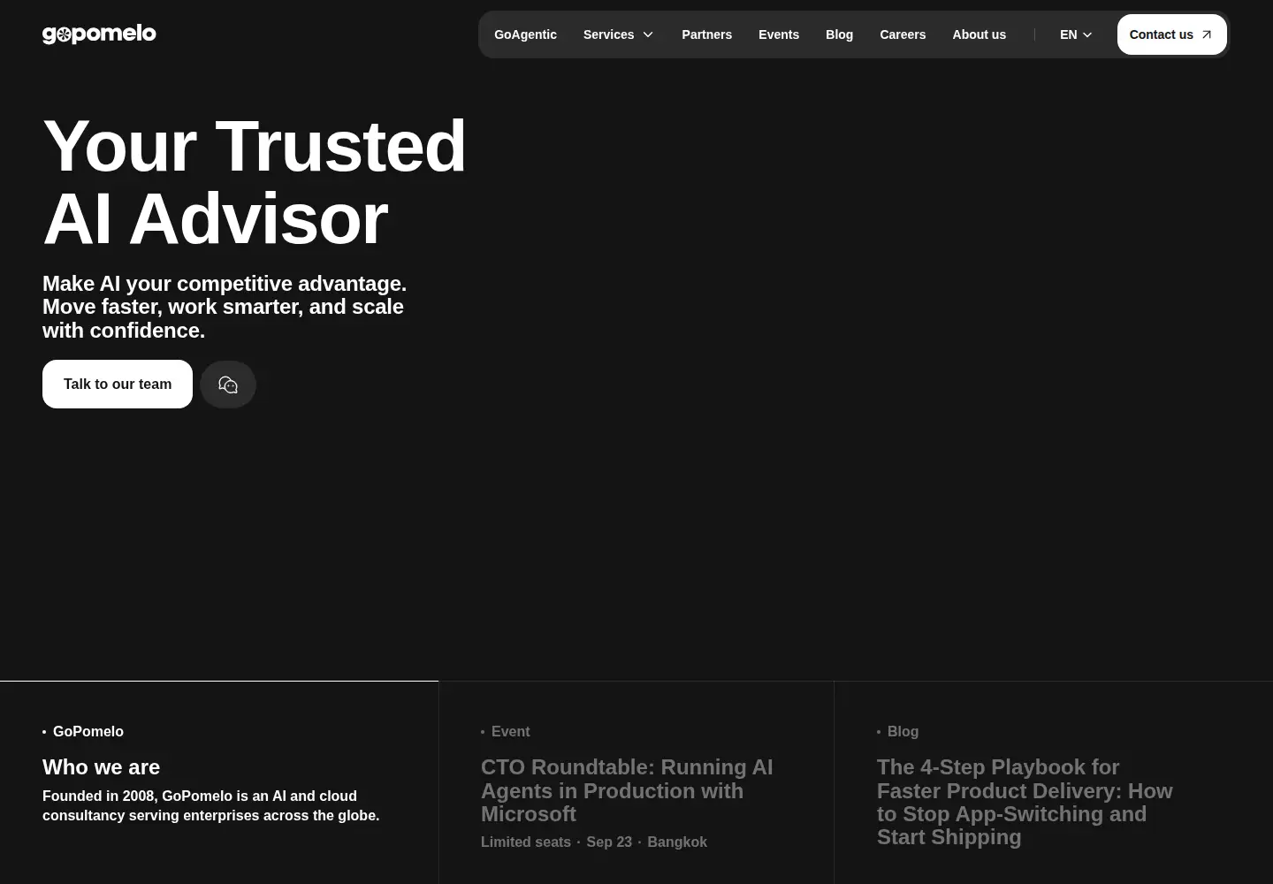1273x884 pixels.
Task: Navigate to the Blog menu item
Action: coord(839,34)
